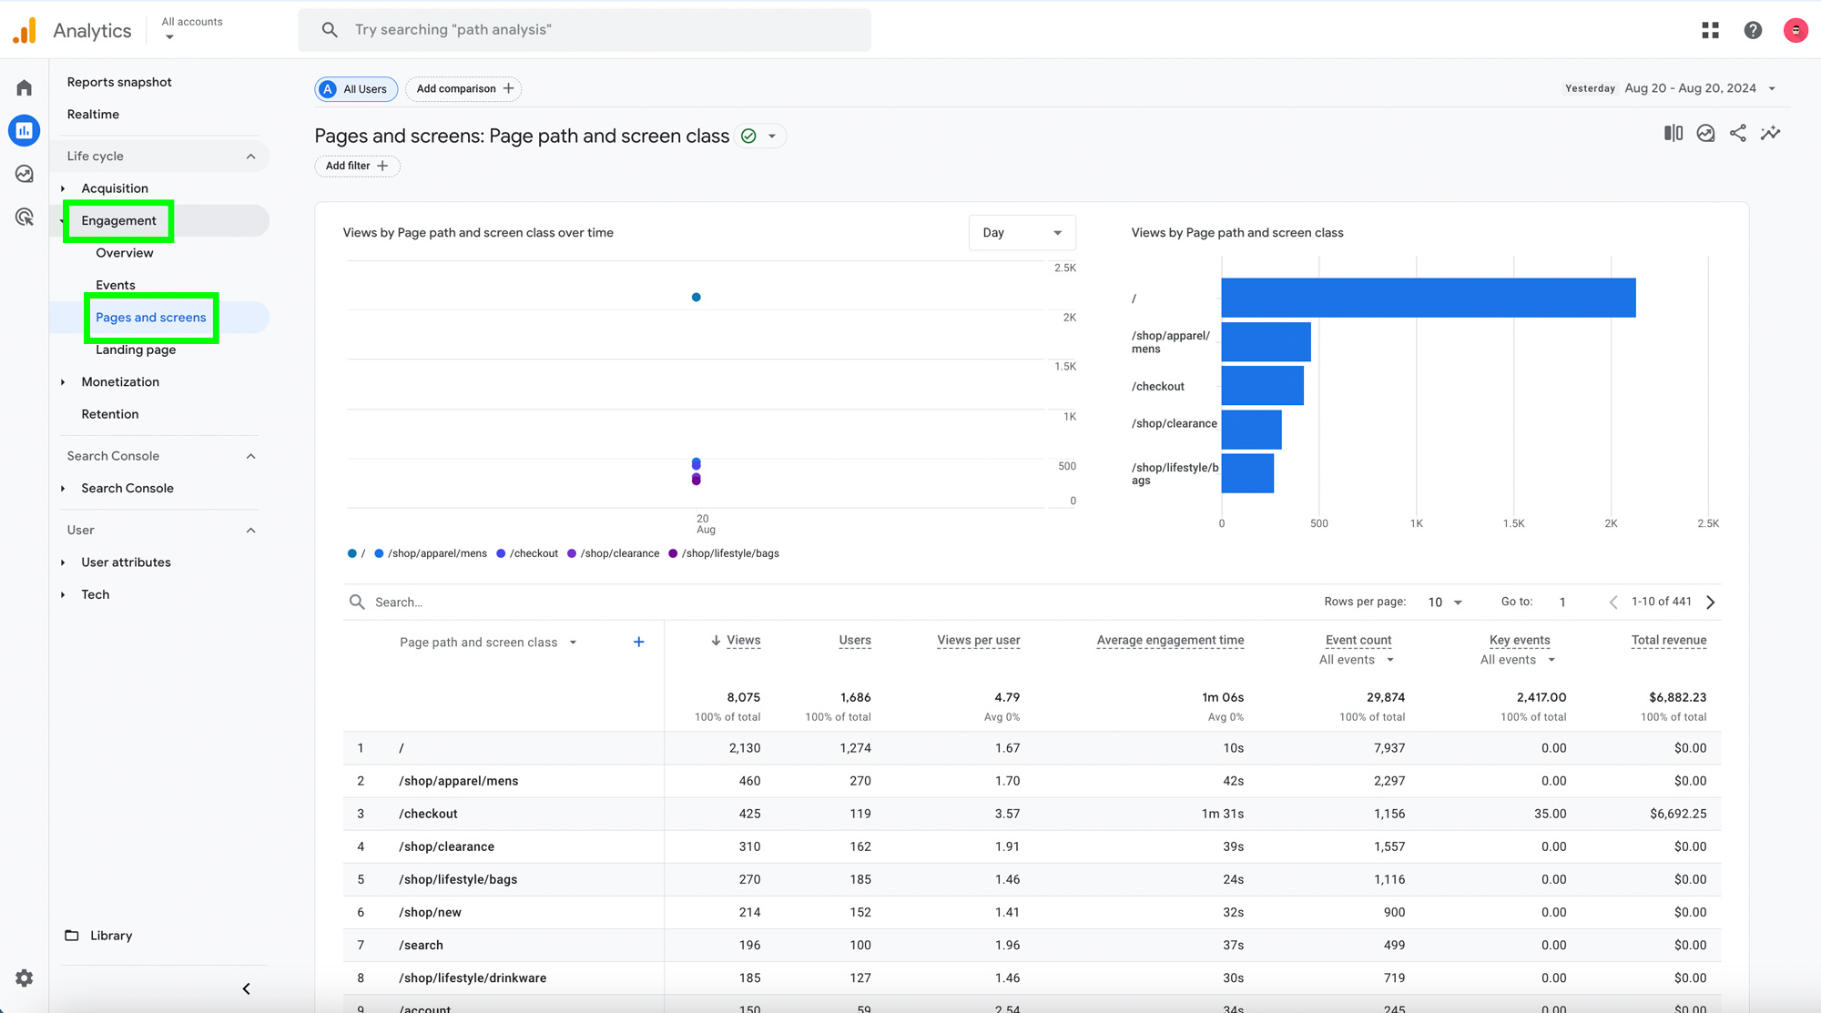Open the Explore icon in left rail
The image size is (1821, 1013).
(25, 174)
